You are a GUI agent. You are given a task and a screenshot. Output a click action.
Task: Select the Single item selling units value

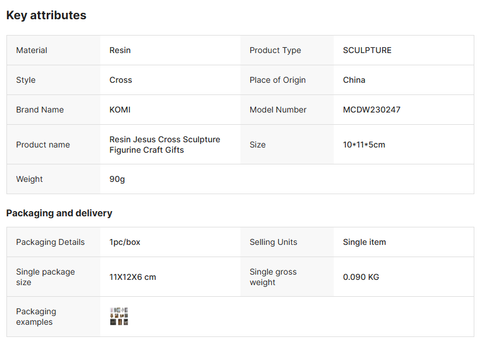pyautogui.click(x=364, y=242)
